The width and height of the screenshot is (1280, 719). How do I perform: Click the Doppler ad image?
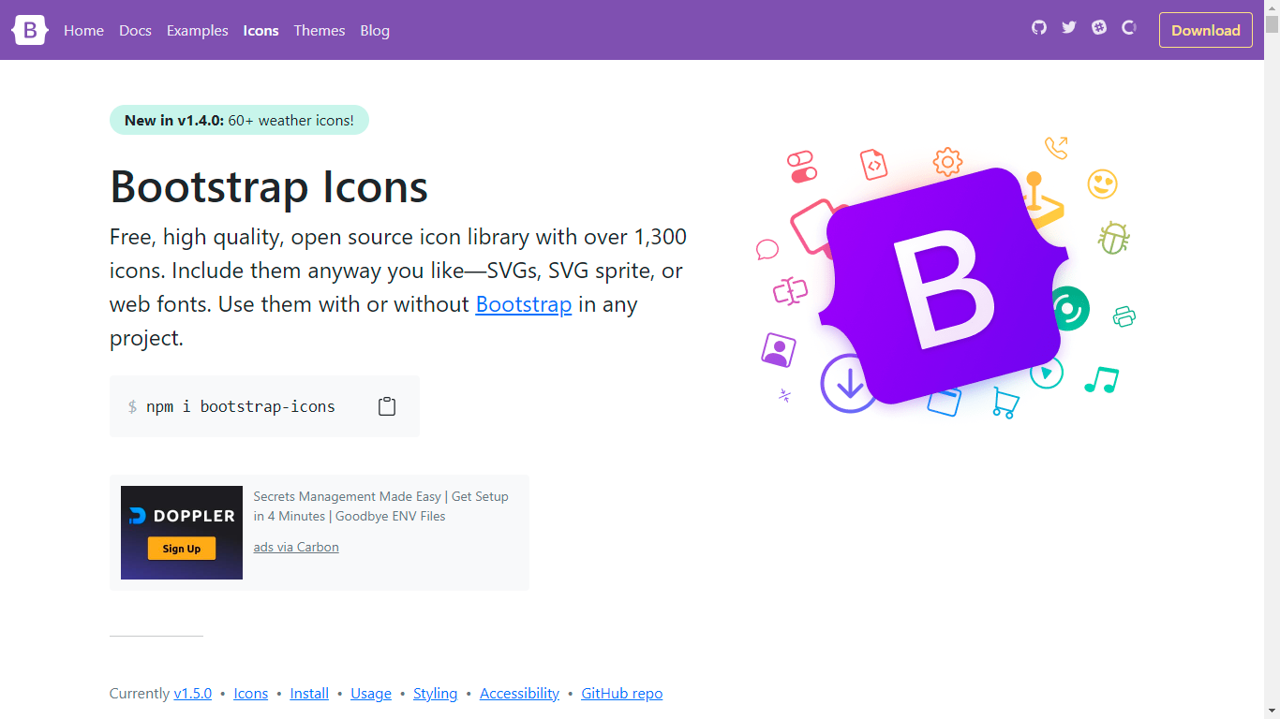(x=182, y=533)
